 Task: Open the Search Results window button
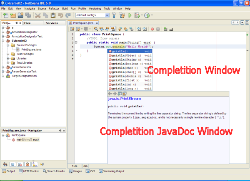point(54,171)
